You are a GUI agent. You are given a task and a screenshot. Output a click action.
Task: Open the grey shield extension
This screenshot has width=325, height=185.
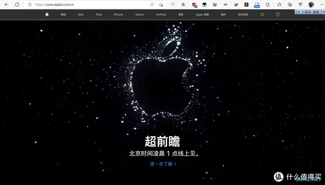tap(173, 5)
